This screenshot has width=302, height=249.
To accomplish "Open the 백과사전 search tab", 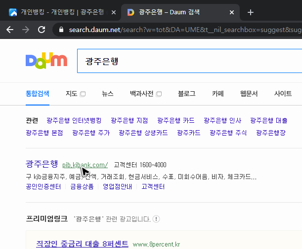I will pyautogui.click(x=142, y=94).
